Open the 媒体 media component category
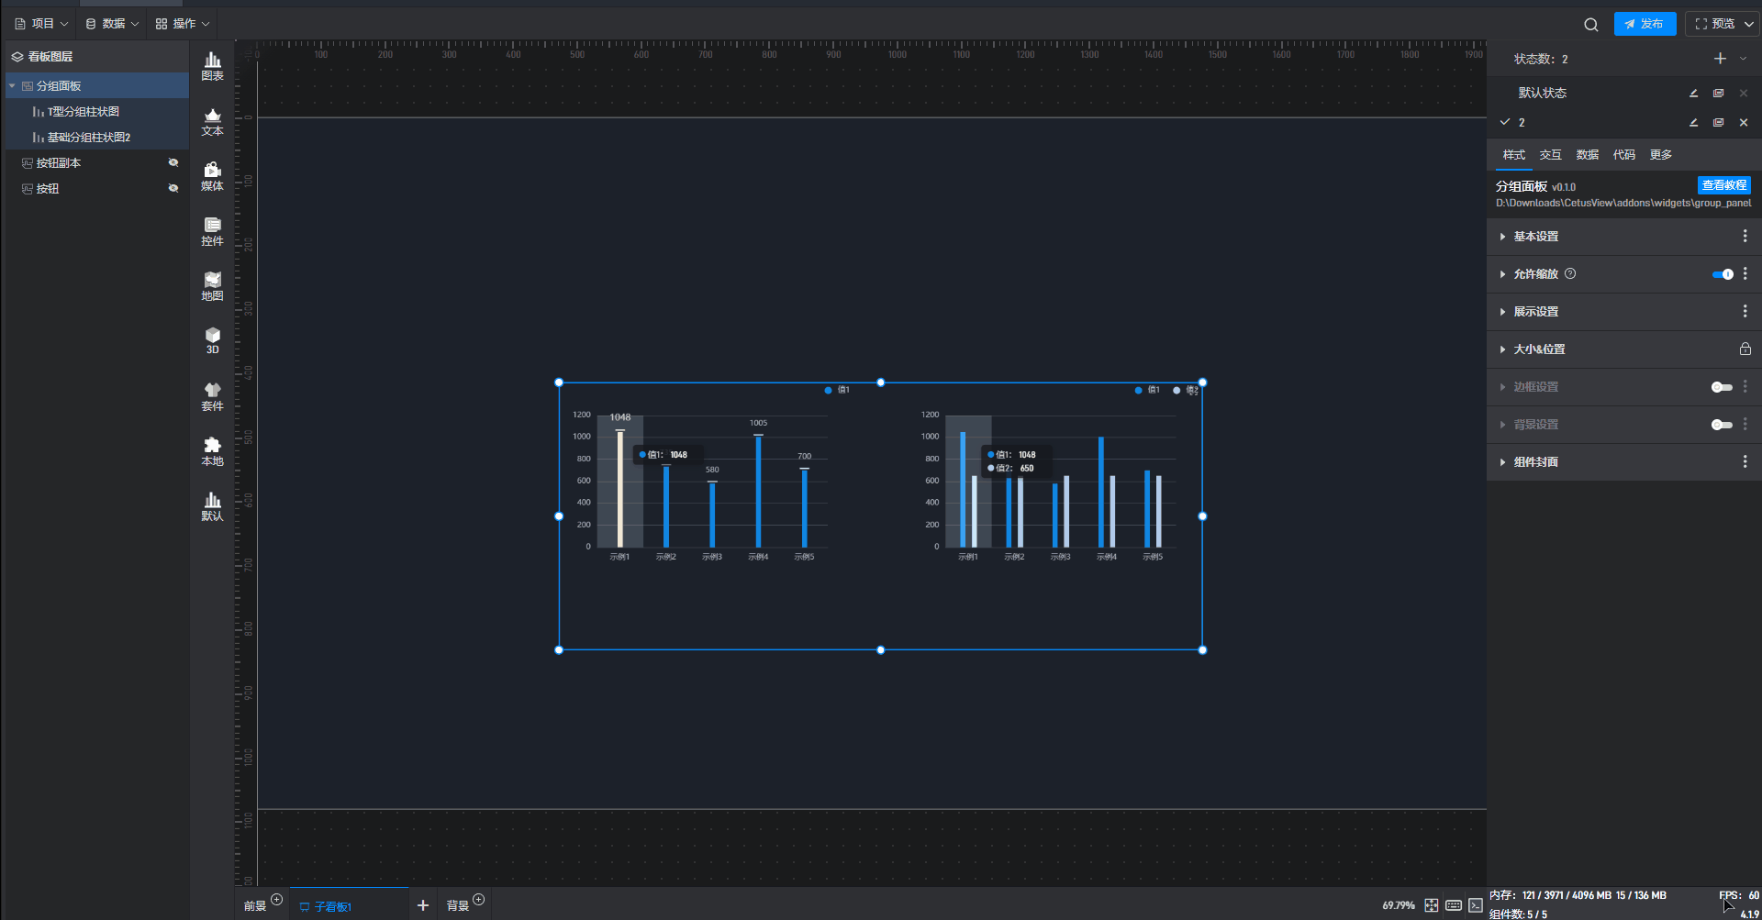Image resolution: width=1762 pixels, height=920 pixels. [x=212, y=176]
